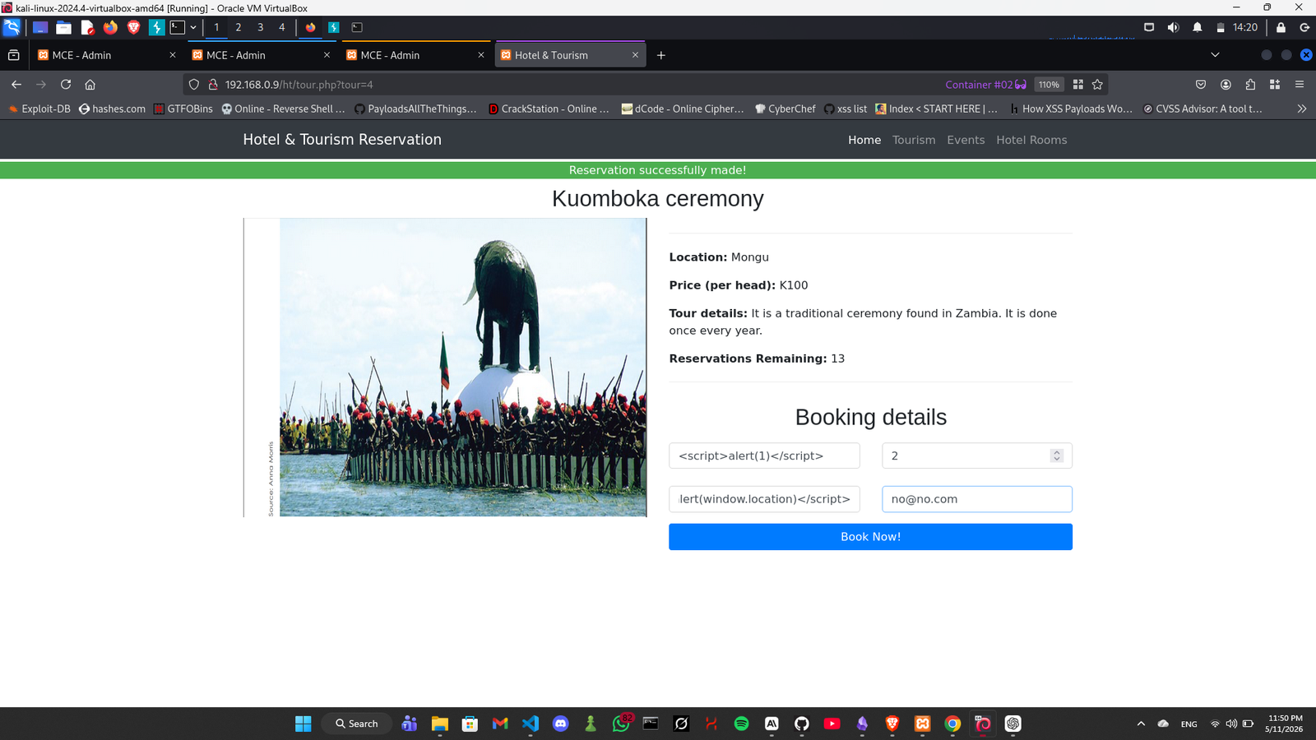Launch the text editor from Kali panel
This screenshot has width=1316, height=740.
click(x=87, y=27)
